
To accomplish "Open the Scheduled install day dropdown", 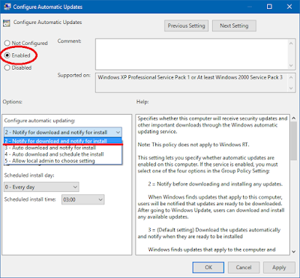I will (41, 187).
